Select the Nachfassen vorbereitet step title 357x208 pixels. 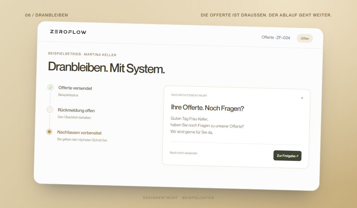[79, 133]
